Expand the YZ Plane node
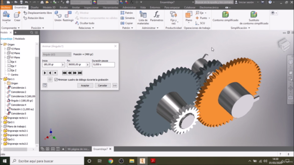 [5, 49]
